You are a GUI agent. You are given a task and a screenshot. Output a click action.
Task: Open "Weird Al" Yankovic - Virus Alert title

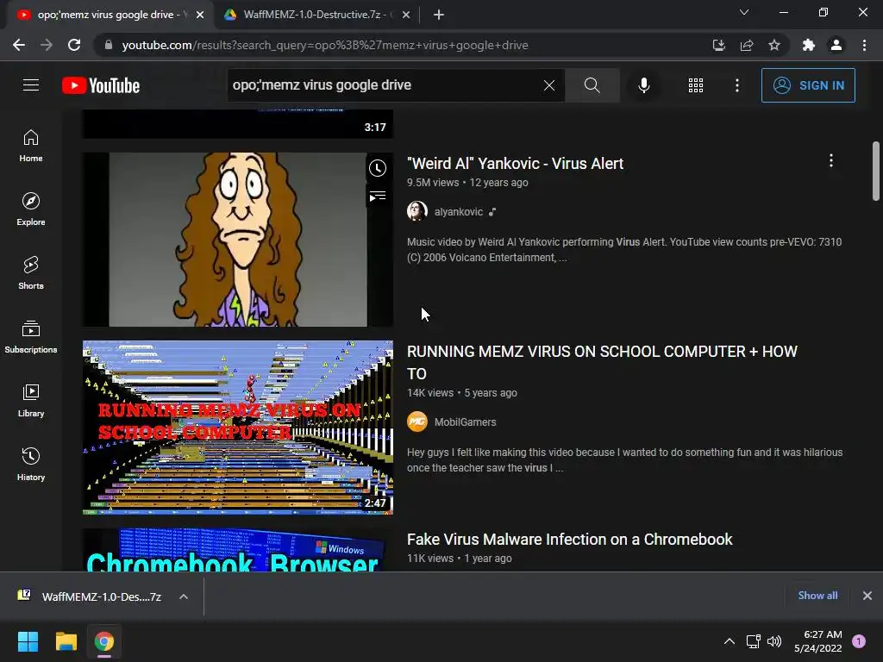516,163
